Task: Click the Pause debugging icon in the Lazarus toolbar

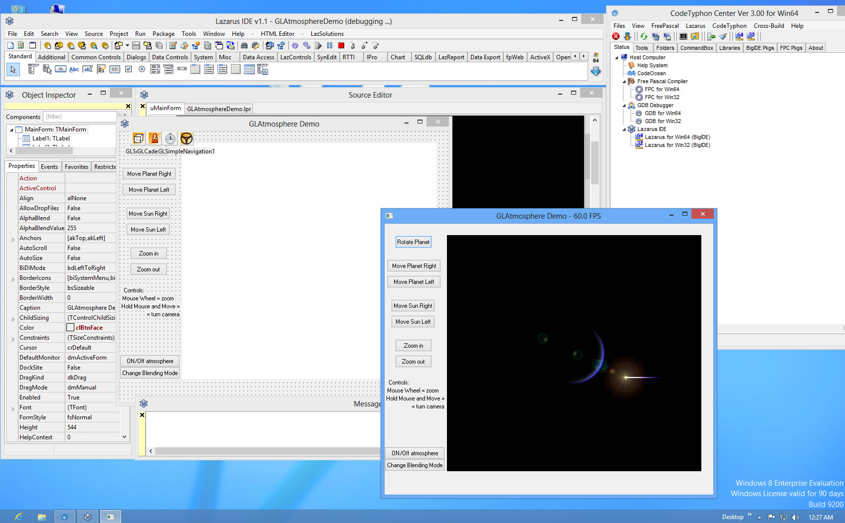Action: click(330, 45)
